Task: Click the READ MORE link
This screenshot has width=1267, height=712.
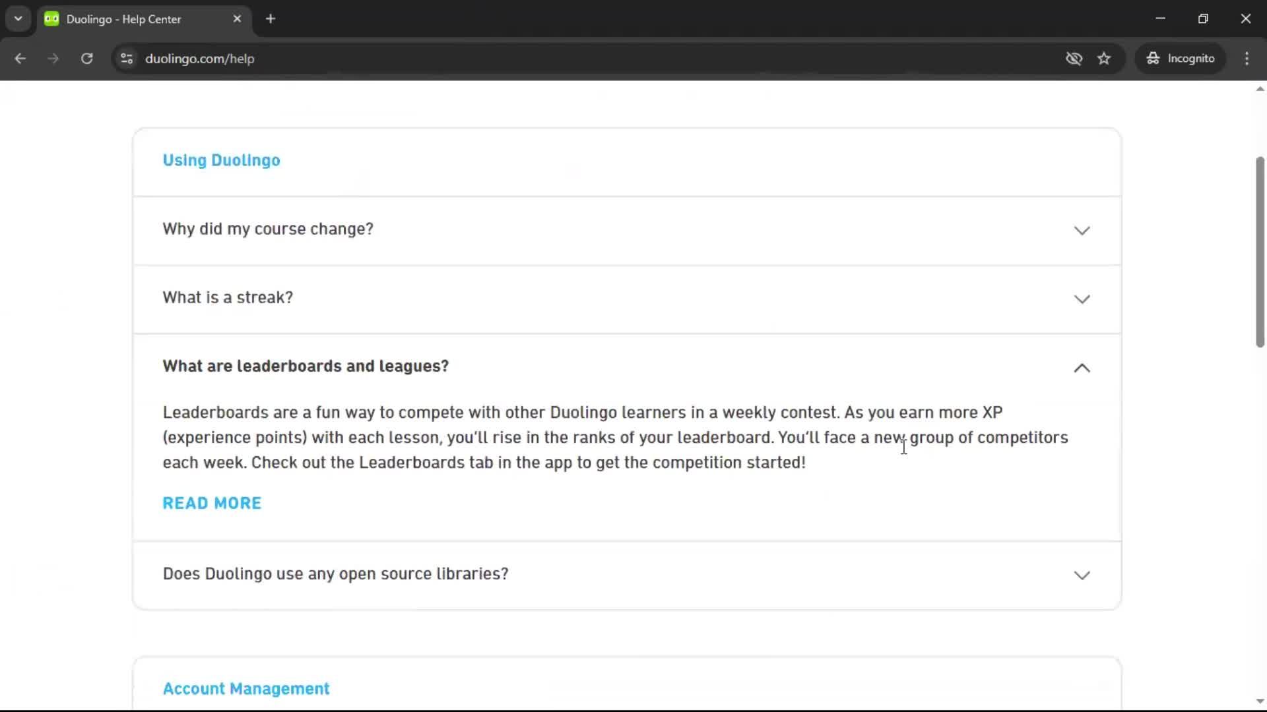Action: coord(212,503)
